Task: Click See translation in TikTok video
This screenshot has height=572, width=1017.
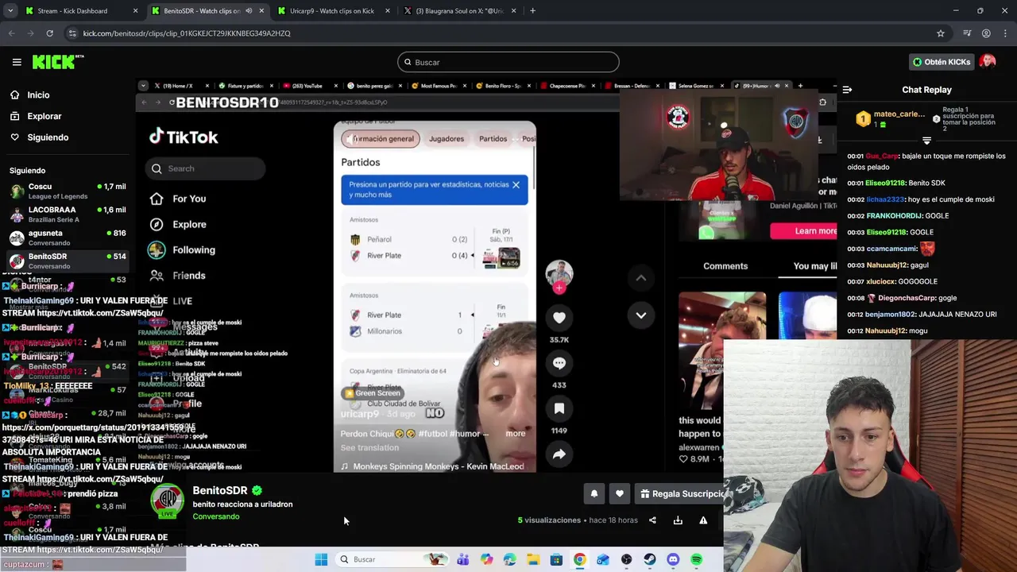Action: coord(369,448)
